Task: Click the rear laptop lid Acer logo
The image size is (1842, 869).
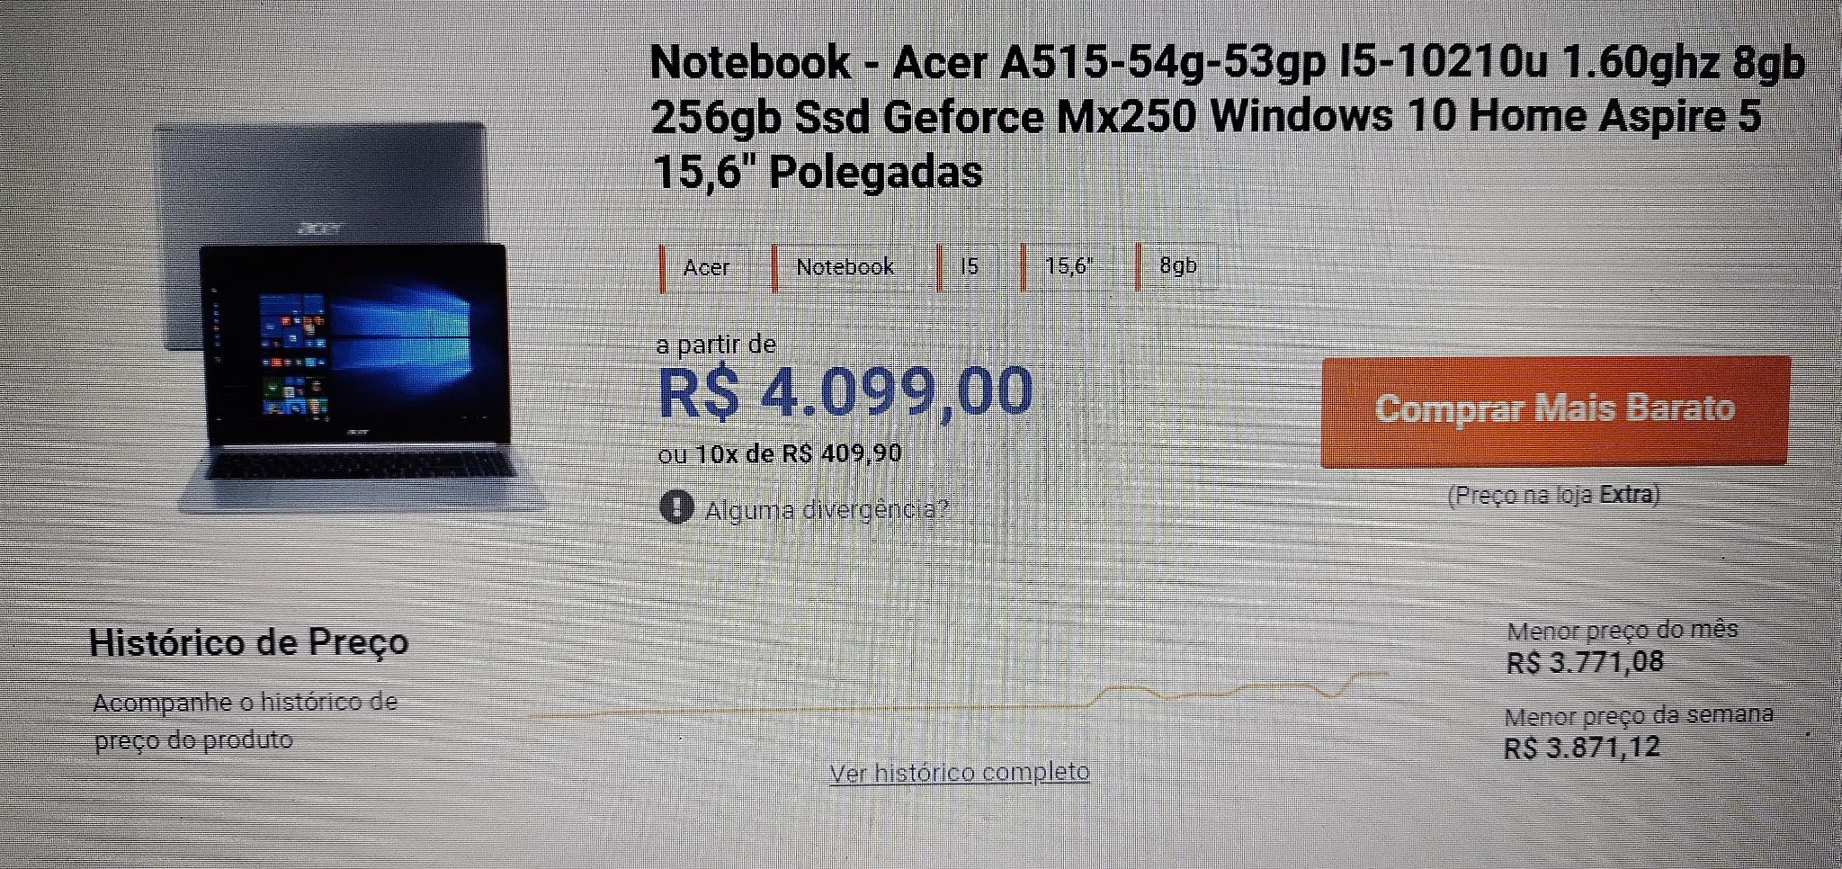Action: pos(319,228)
